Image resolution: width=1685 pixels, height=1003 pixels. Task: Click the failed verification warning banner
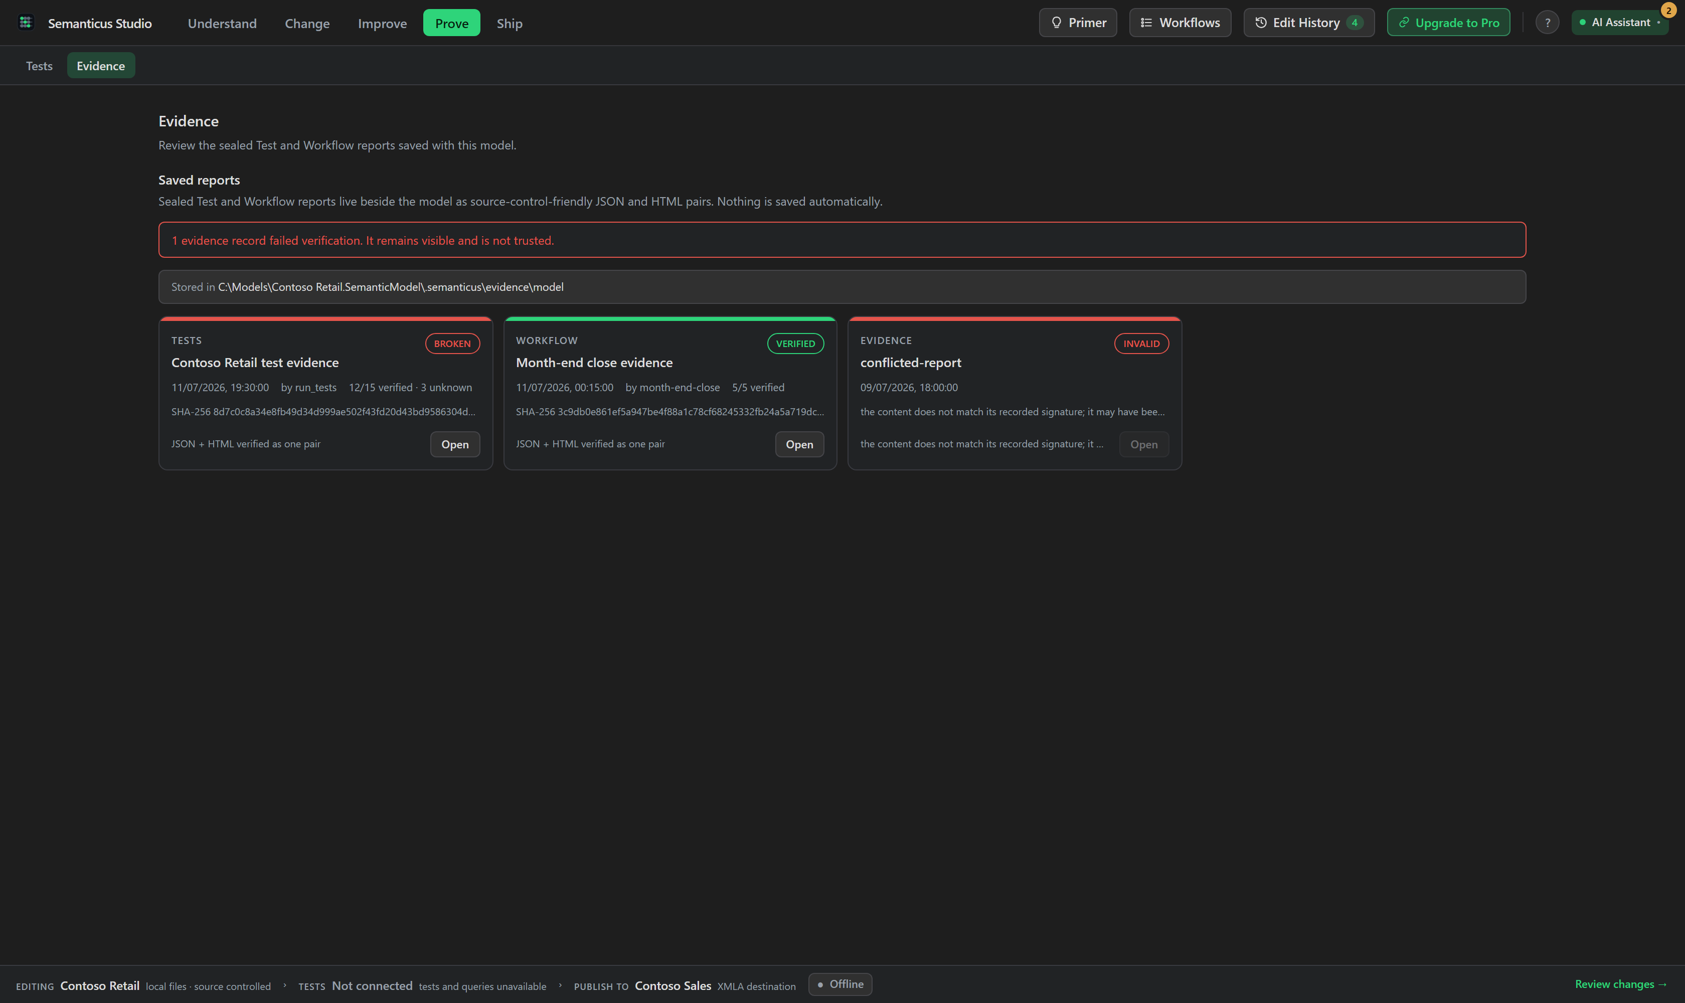tap(842, 240)
